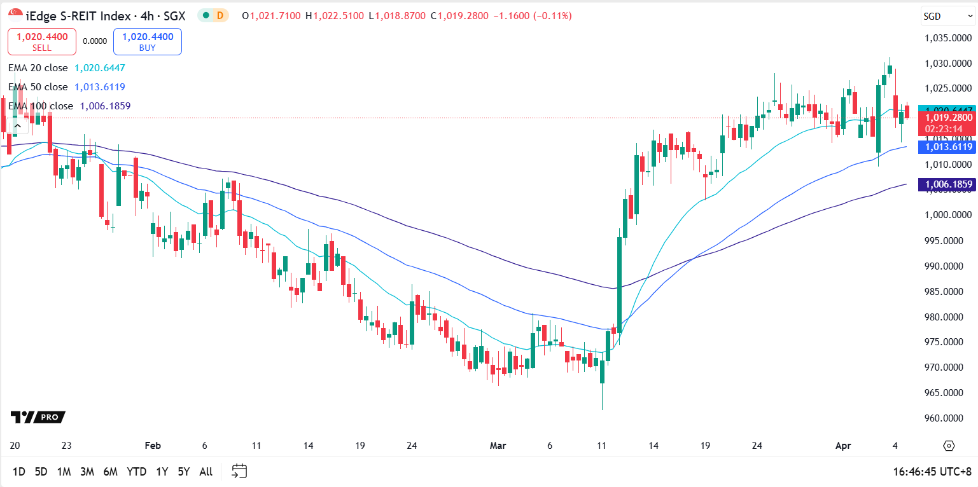Viewport: 978px width, 487px height.
Task: Open the go-to-date calendar icon
Action: [239, 471]
